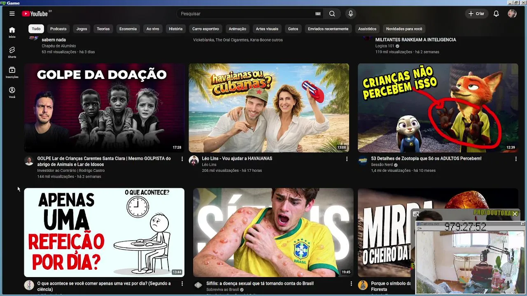Select the História filter chip

tap(176, 29)
